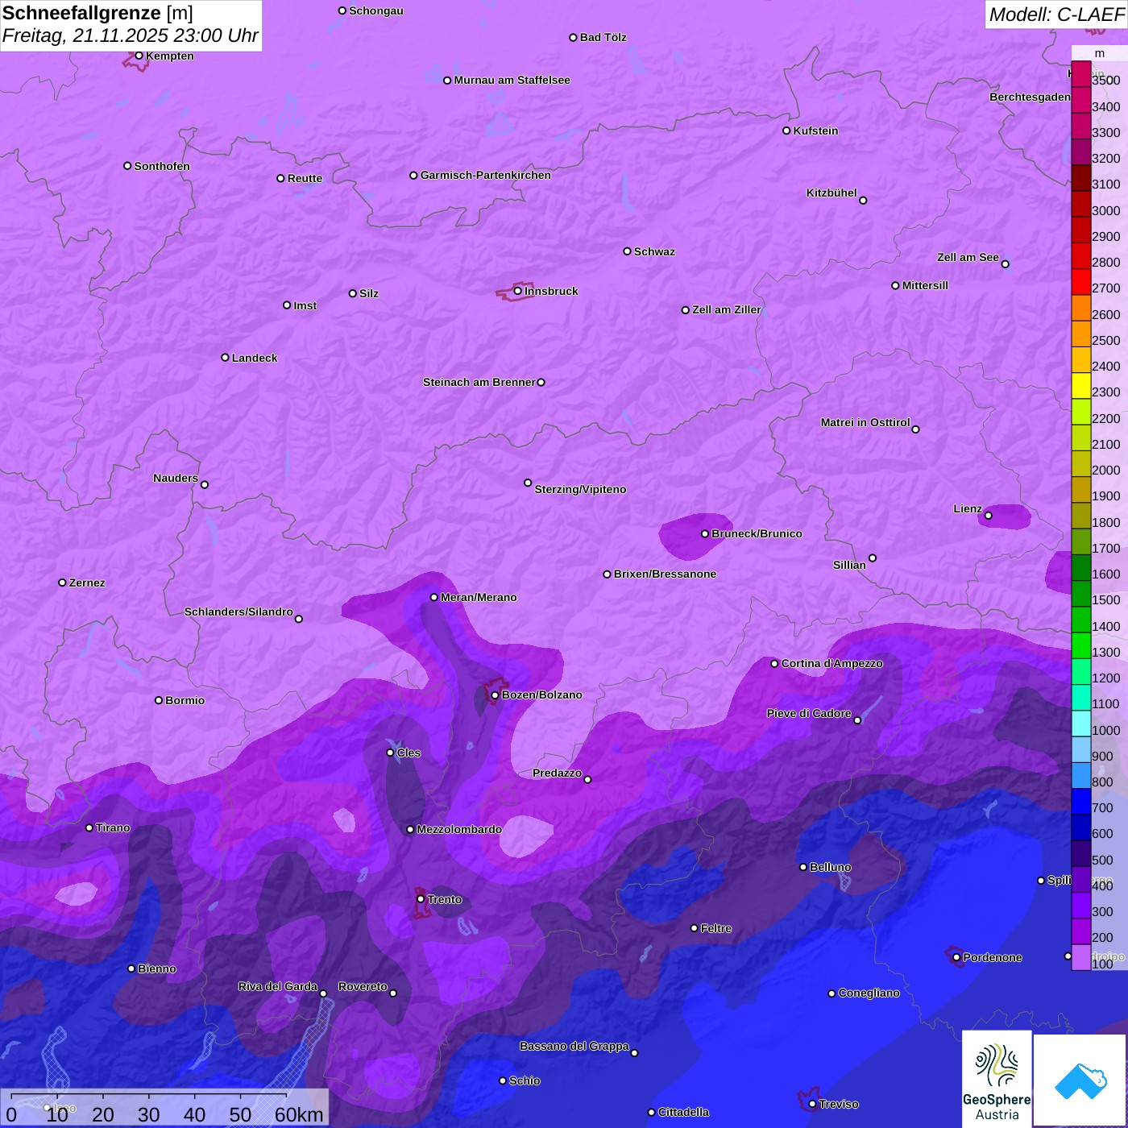Click the Kufstein marker circle
Viewport: 1128px width, 1128px height.
click(786, 131)
